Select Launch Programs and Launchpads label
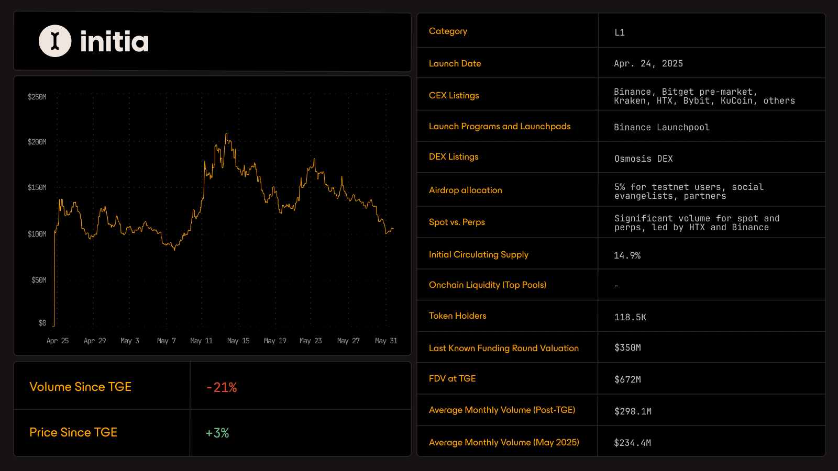This screenshot has width=838, height=471. coord(500,126)
